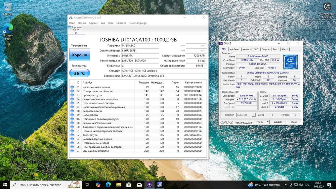
Task: Click the 36 °C temperature button
Action: pyautogui.click(x=80, y=73)
